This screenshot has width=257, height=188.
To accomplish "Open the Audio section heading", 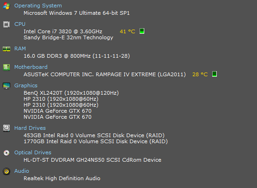I will point(22,171).
